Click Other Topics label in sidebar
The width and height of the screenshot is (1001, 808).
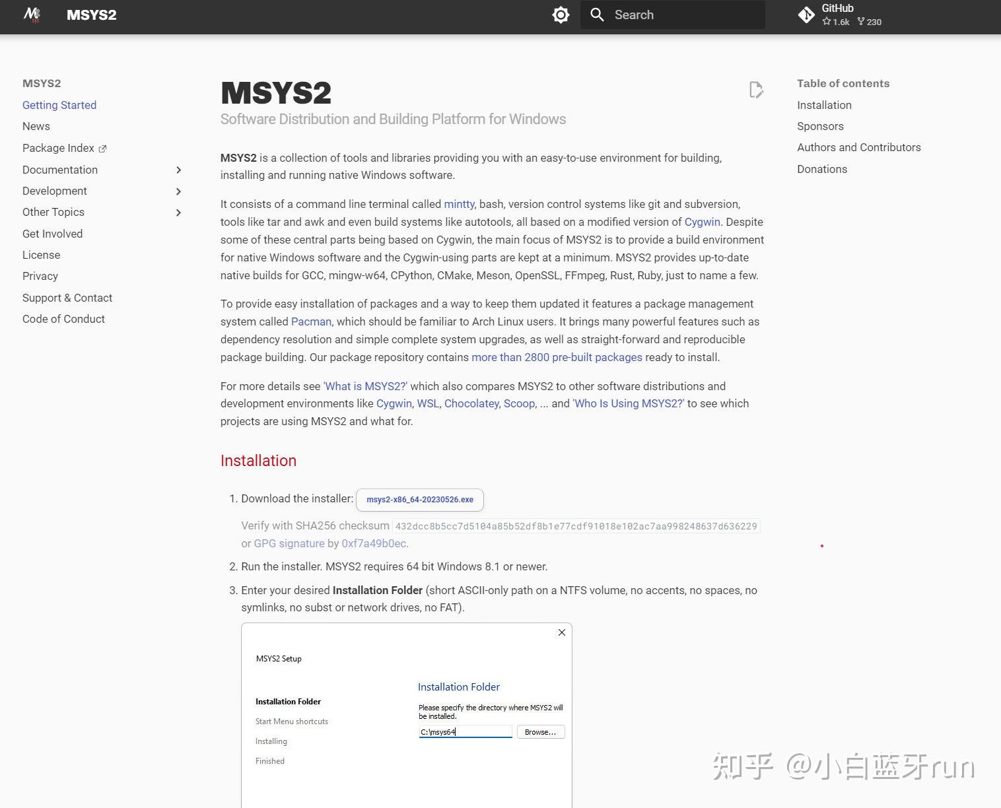click(53, 212)
